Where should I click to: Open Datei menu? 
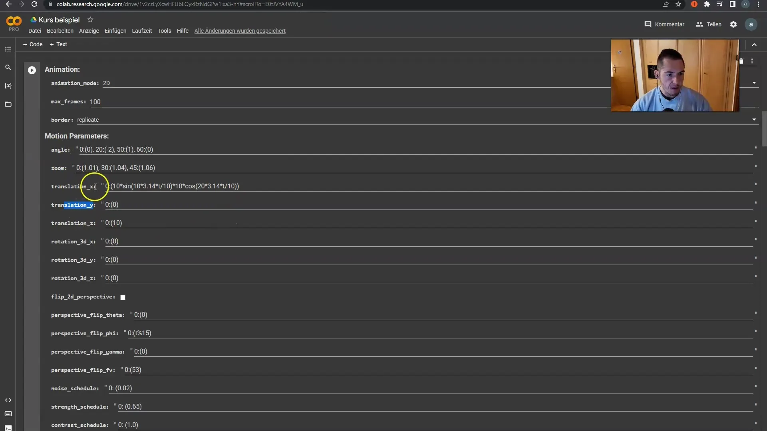click(35, 31)
